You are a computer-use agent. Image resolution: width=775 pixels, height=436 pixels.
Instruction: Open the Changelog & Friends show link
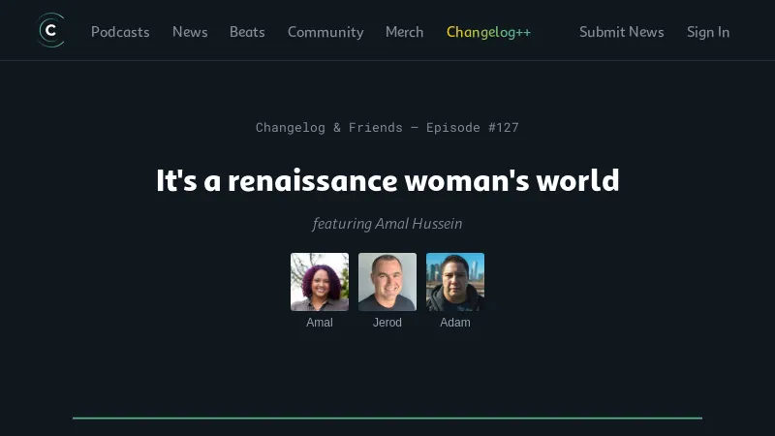coord(329,127)
